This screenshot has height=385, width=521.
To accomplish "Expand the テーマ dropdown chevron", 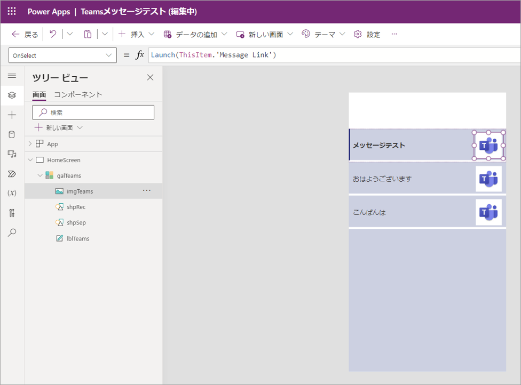I will 342,34.
